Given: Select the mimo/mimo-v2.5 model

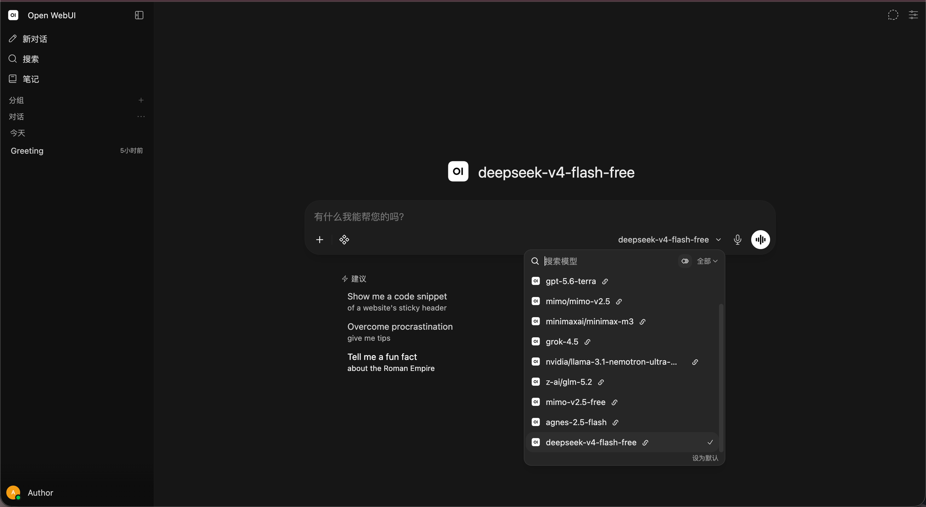Looking at the screenshot, I should 622,301.
